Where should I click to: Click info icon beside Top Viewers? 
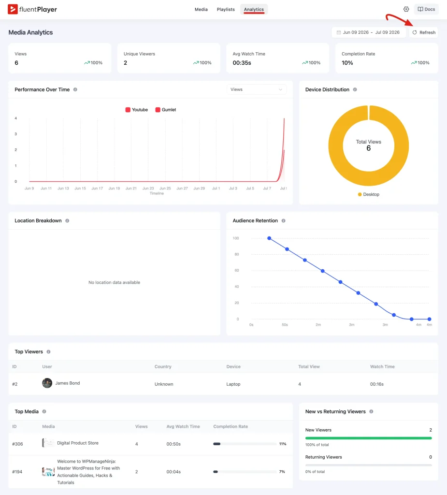tap(48, 352)
